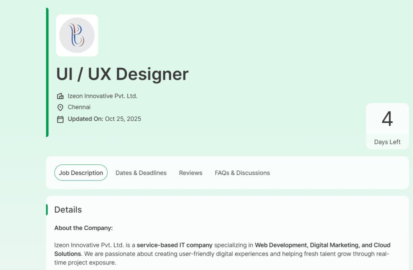This screenshot has height=270, width=413.
Task: Click the Chennai location text
Action: tap(79, 107)
